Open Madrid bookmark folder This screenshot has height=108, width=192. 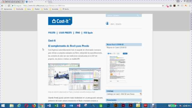(x=36, y=9)
